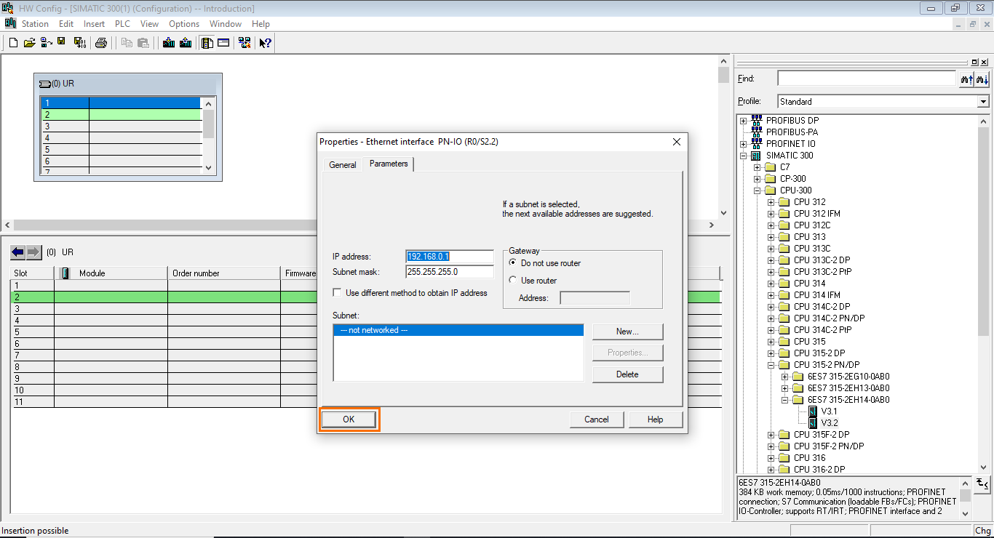Click the PROFIBUS DP network icon
The width and height of the screenshot is (994, 538).
click(x=756, y=120)
